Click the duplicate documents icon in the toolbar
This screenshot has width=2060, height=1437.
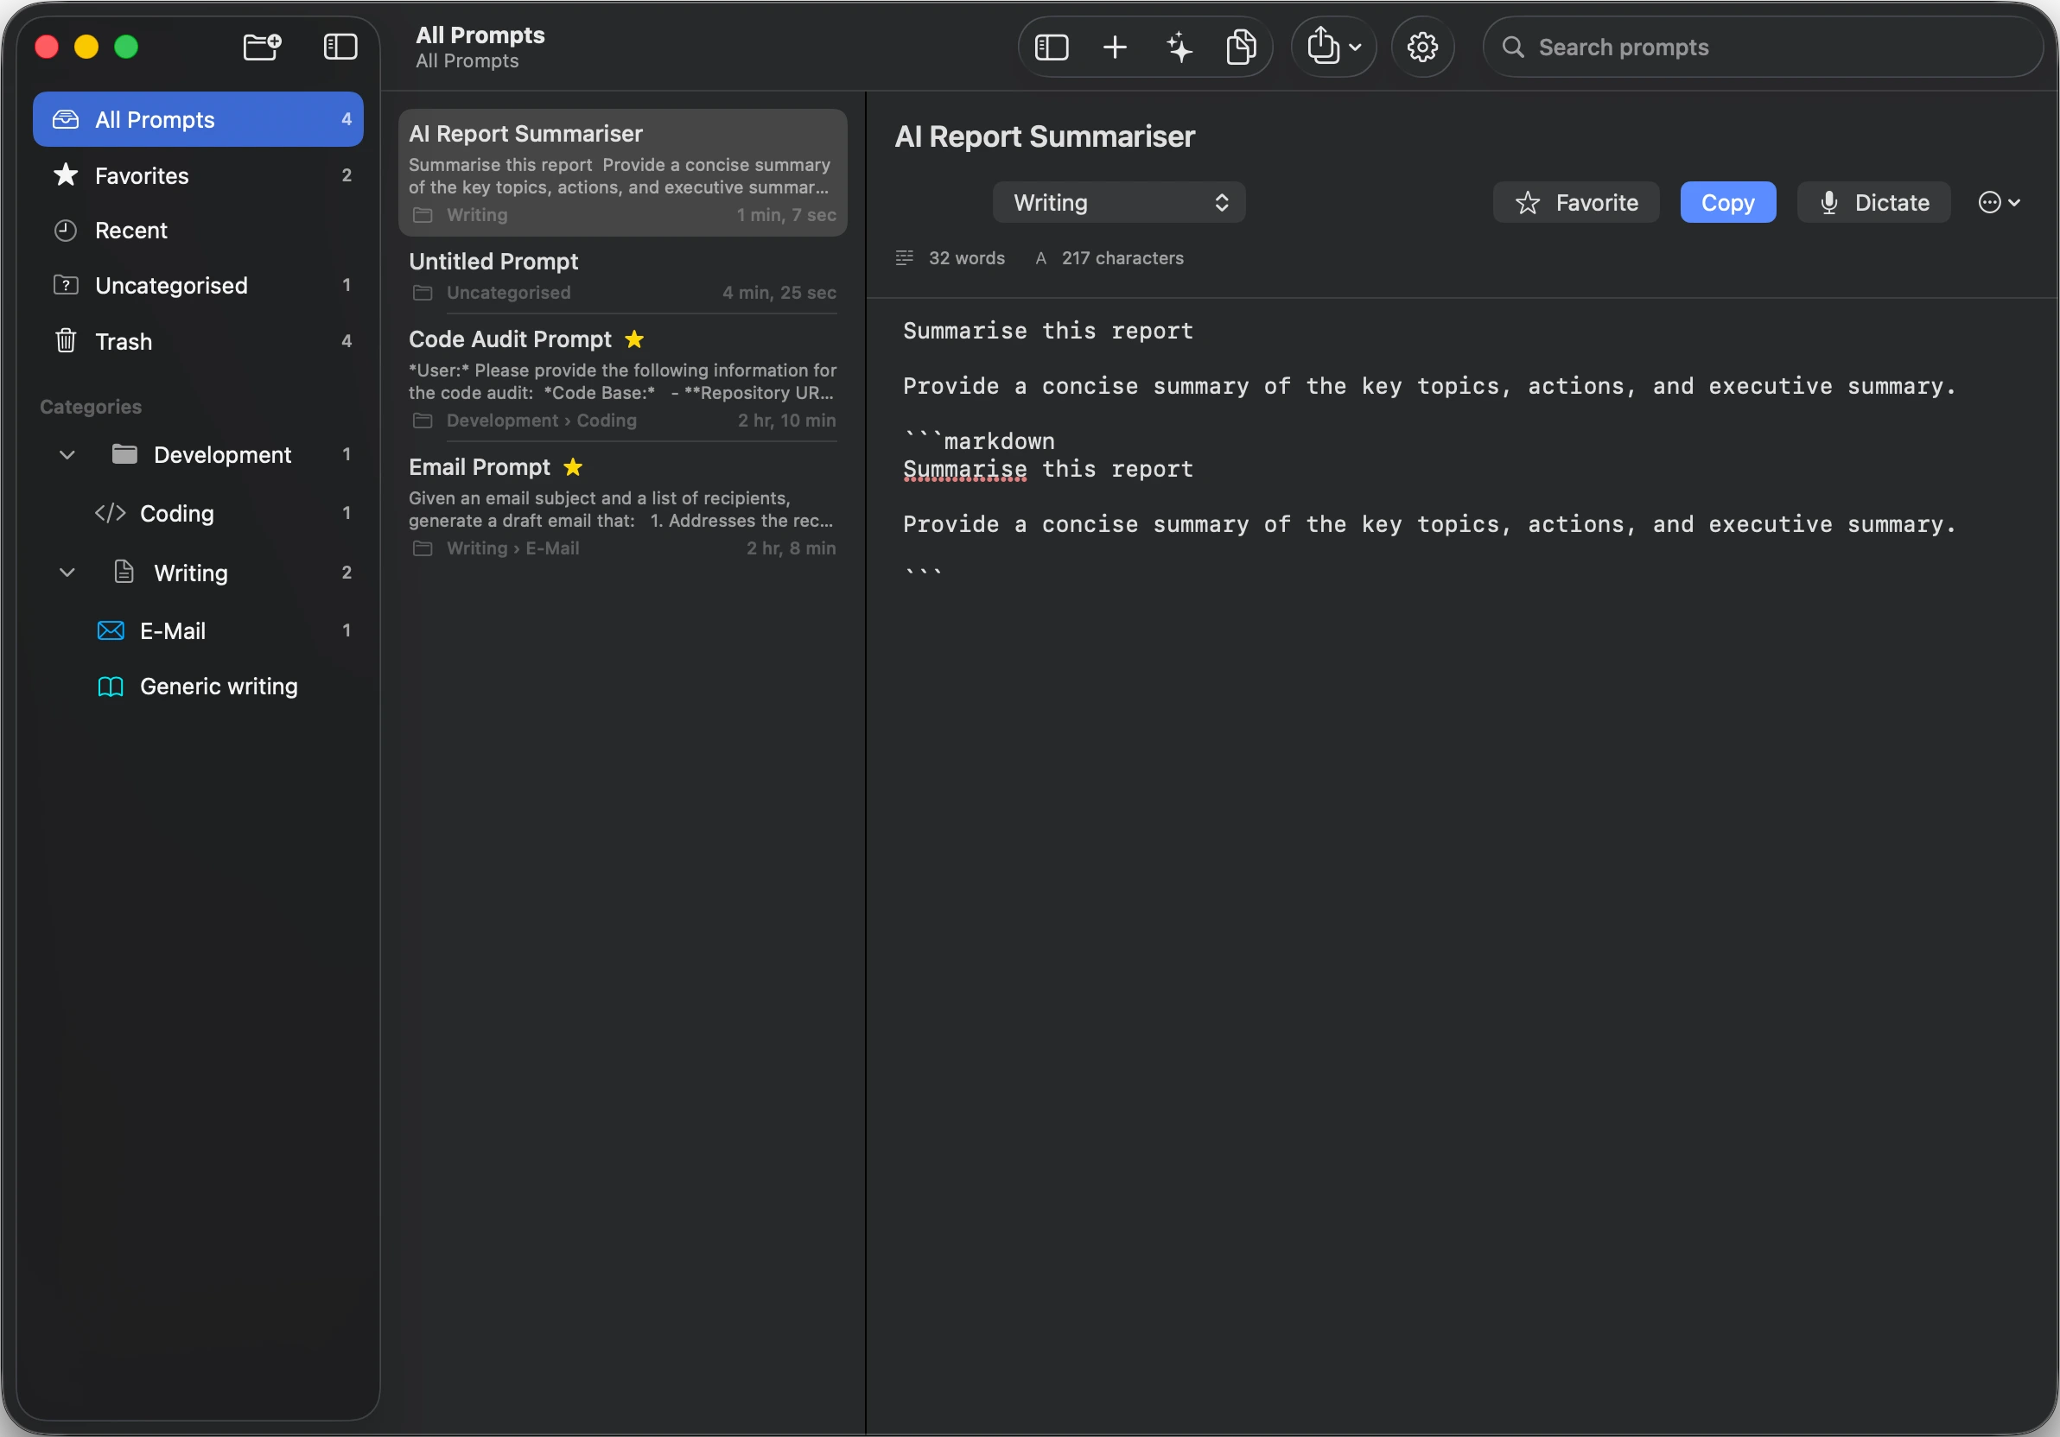[1242, 47]
